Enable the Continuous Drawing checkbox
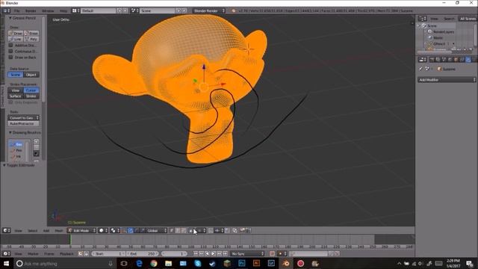The height and width of the screenshot is (269, 478). pos(10,52)
